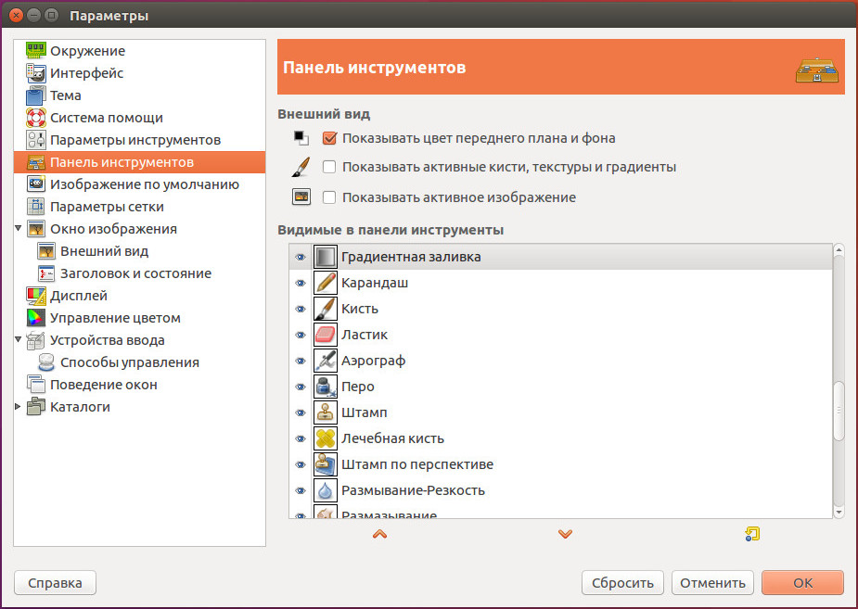Select Штамп по перспективе row text
858x609 pixels.
[x=417, y=464]
